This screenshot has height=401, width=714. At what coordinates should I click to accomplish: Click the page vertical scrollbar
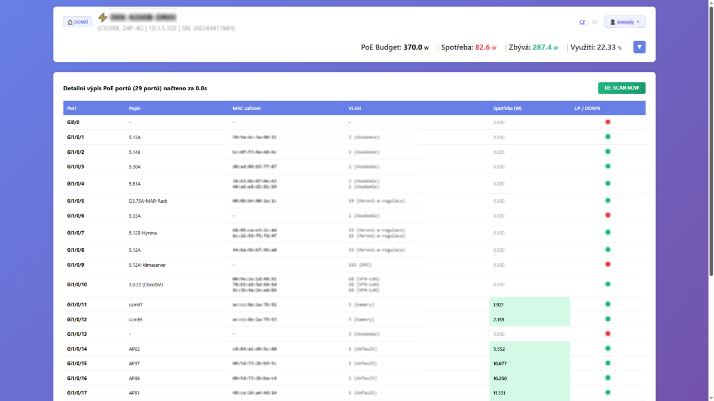click(x=711, y=139)
